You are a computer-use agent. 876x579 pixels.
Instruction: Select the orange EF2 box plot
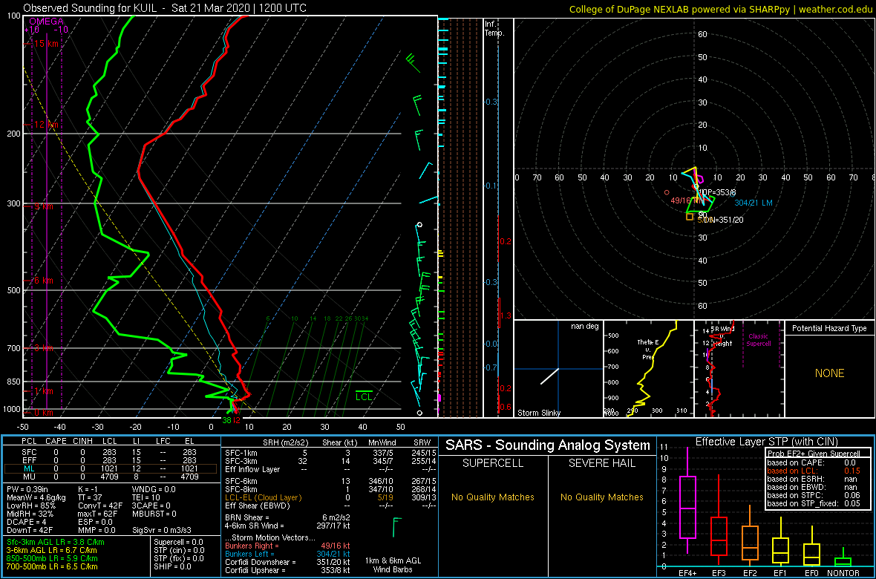[750, 536]
